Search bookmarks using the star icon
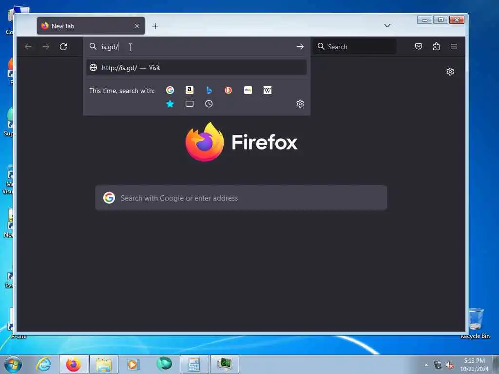Image resolution: width=499 pixels, height=374 pixels. (x=170, y=104)
